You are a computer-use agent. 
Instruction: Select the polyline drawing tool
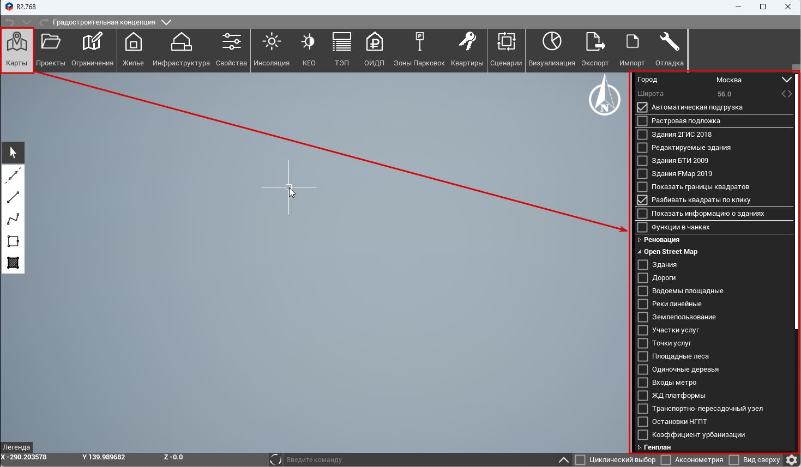tap(13, 219)
